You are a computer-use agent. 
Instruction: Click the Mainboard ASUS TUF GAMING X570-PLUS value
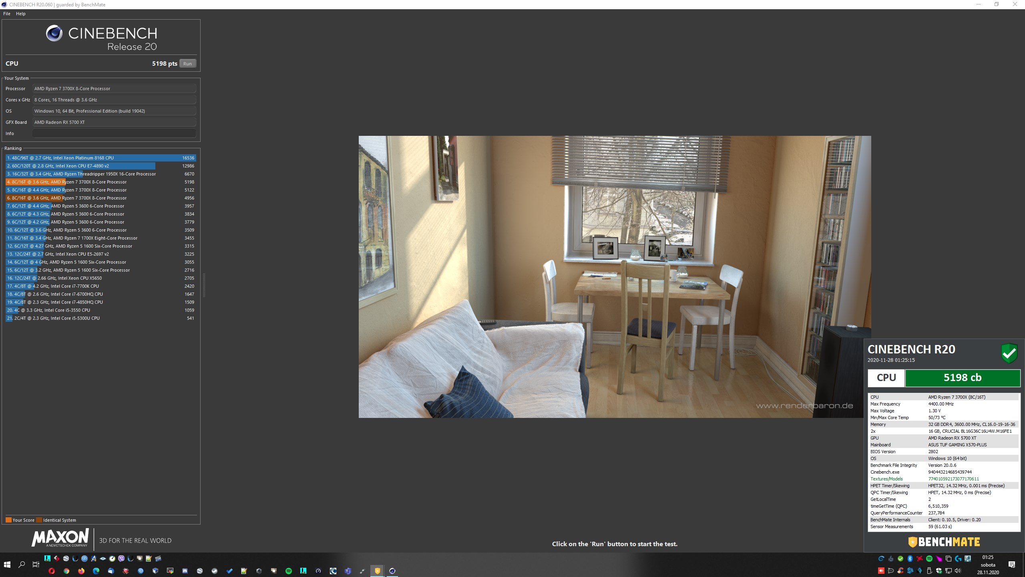tap(957, 445)
